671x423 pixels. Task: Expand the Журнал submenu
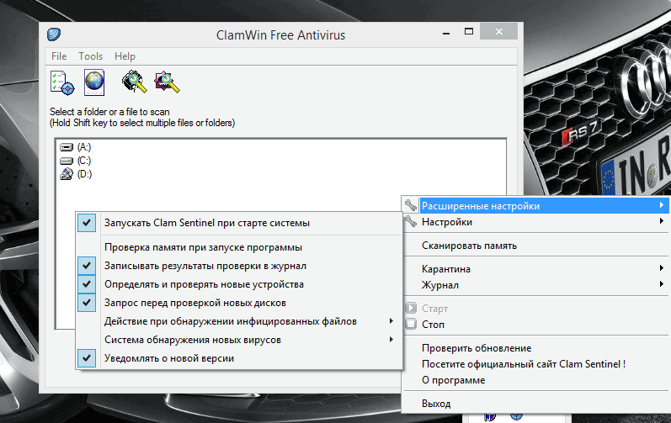536,285
